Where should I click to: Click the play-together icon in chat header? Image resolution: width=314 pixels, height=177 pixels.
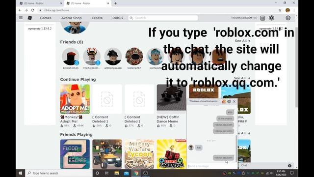[224, 102]
